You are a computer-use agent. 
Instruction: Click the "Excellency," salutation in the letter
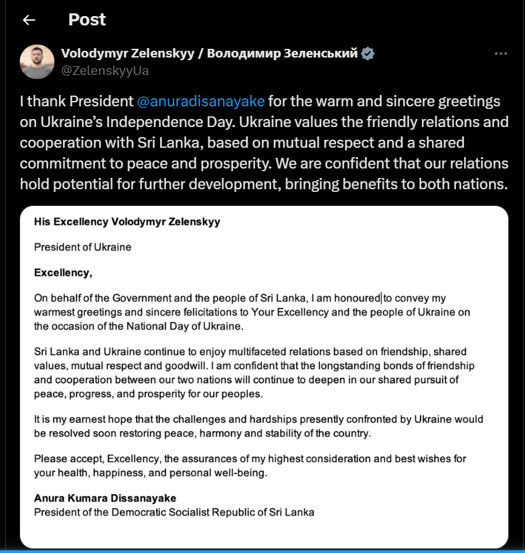pyautogui.click(x=63, y=272)
